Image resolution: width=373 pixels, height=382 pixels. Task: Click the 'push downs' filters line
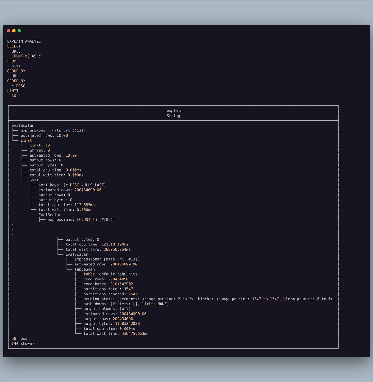(x=126, y=304)
